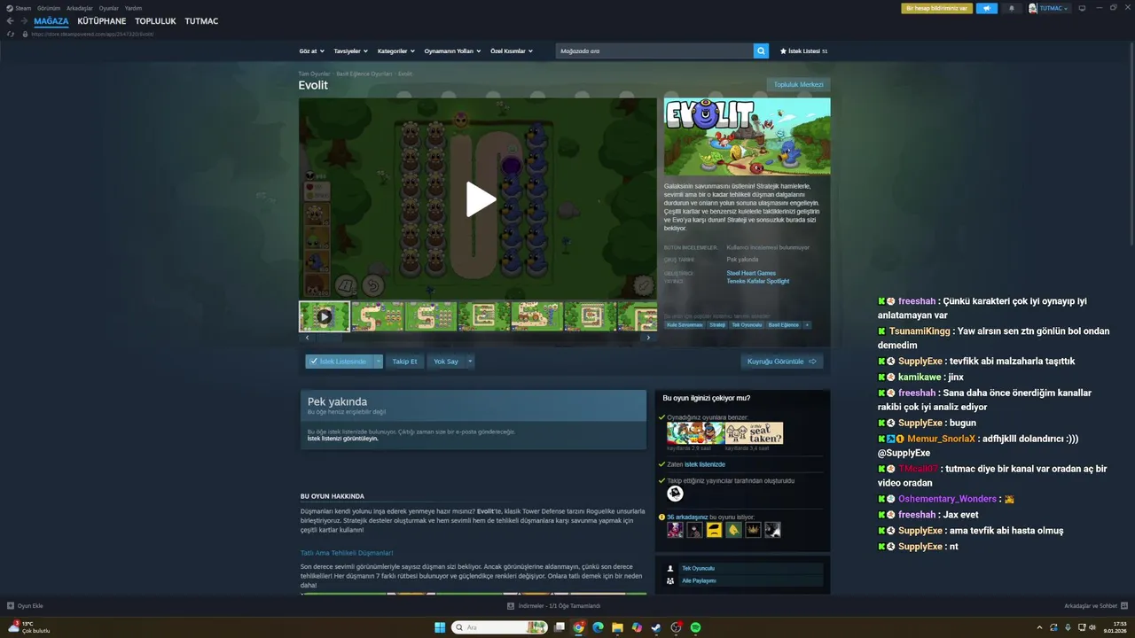The width and height of the screenshot is (1135, 638).
Task: Open Task View in taskbar
Action: click(x=560, y=627)
